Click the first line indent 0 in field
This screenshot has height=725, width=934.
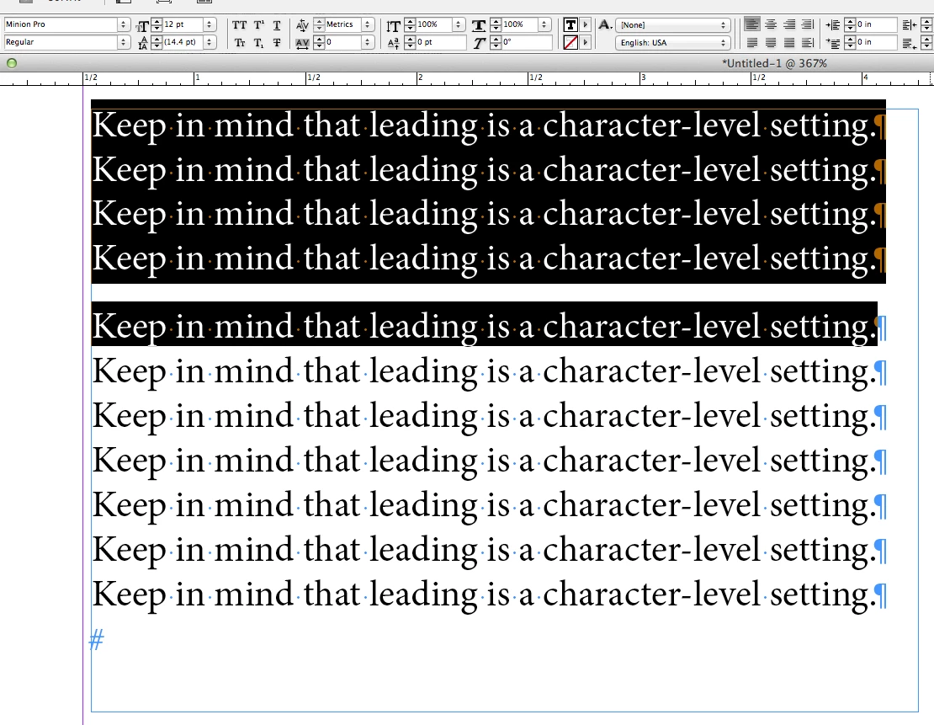pyautogui.click(x=876, y=42)
